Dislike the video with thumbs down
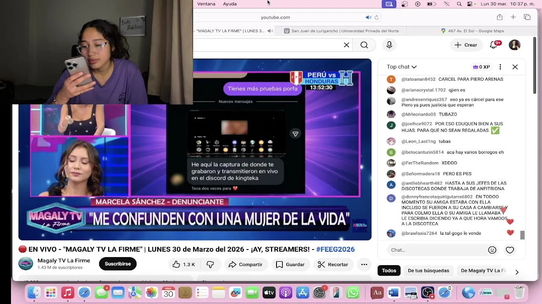This screenshot has width=542, height=304. tap(210, 264)
